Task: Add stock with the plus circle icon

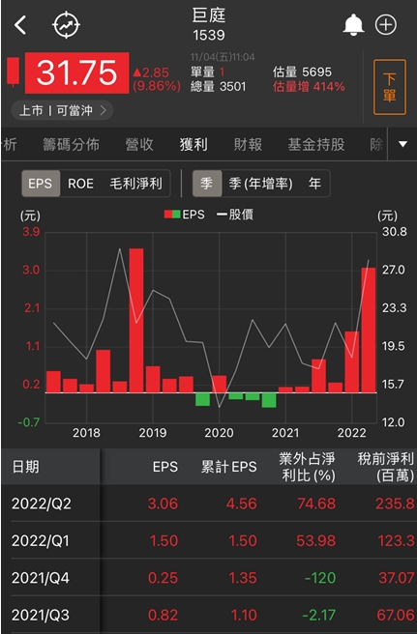Action: point(385,25)
